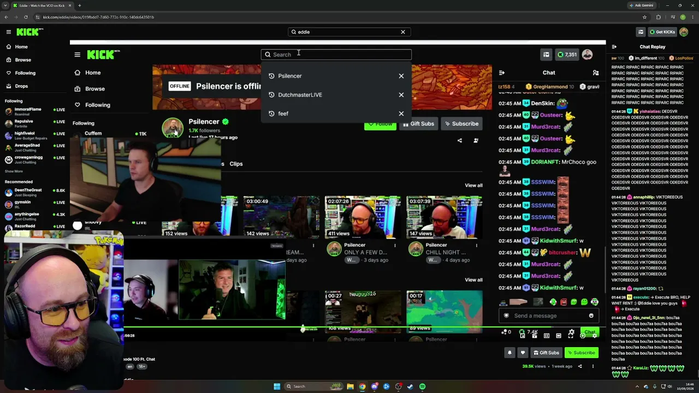Image resolution: width=699 pixels, height=393 pixels.
Task: Seek using the green video progress bar
Action: coord(337,327)
